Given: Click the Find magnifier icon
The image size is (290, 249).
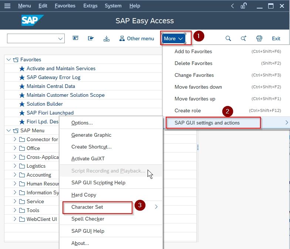Looking at the screenshot, I should click(x=228, y=38).
